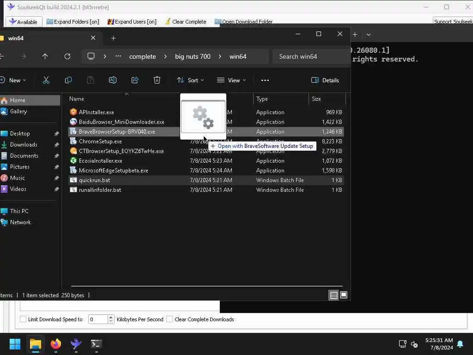Click the Cut scissors icon in Explorer toolbar
The width and height of the screenshot is (473, 355).
[x=46, y=80]
